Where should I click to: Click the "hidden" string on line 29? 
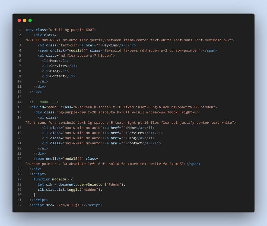tap(90, 190)
